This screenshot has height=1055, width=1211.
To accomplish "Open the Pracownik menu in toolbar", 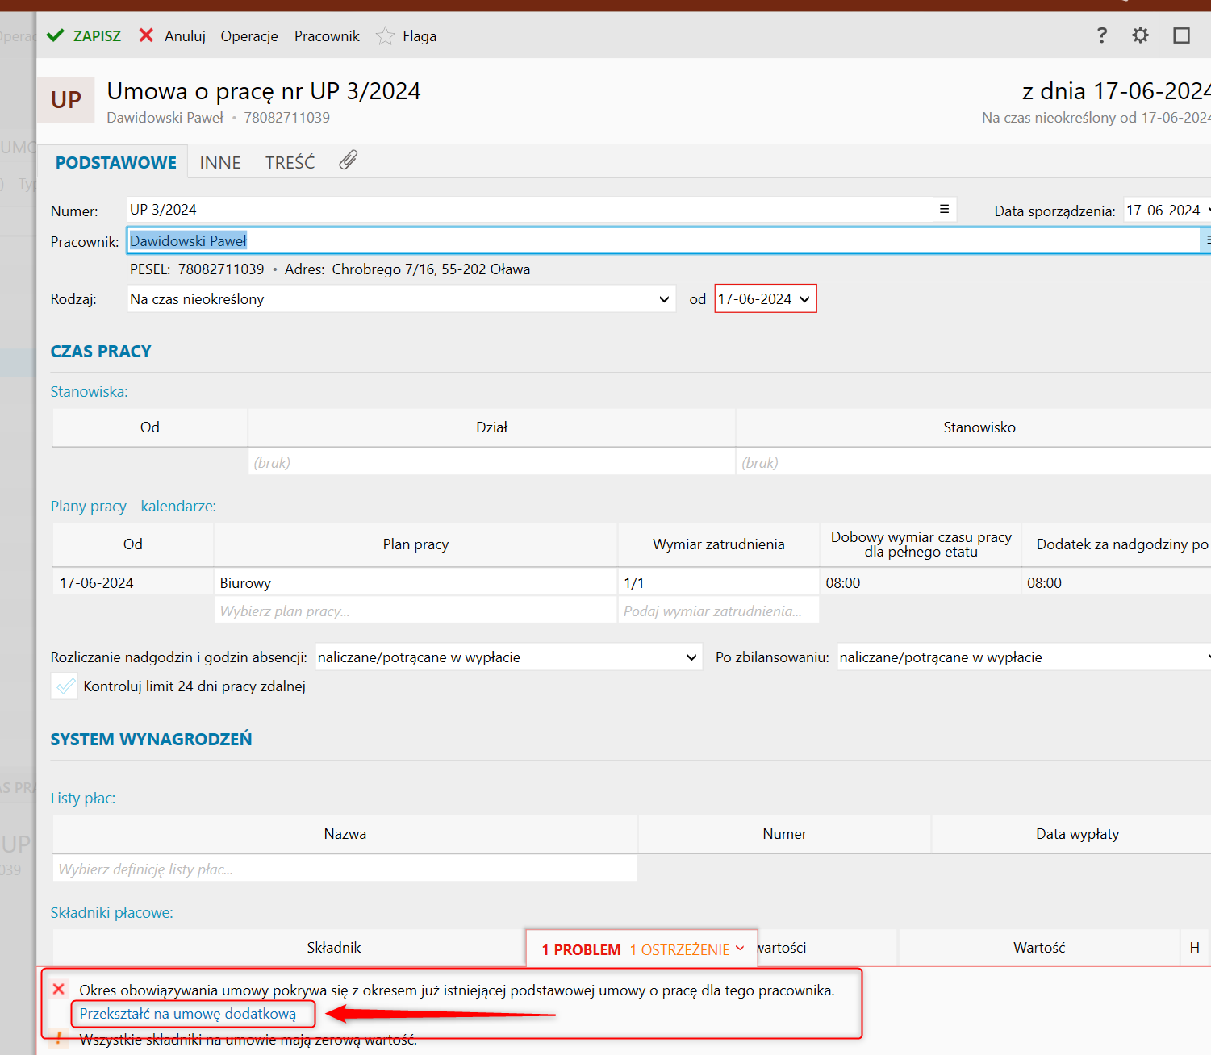I will tap(327, 36).
